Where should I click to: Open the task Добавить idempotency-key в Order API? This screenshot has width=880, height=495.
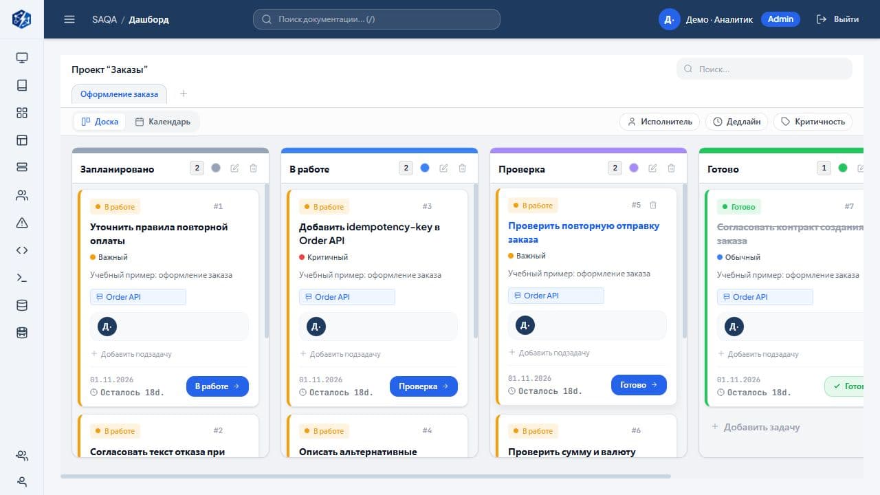(369, 234)
